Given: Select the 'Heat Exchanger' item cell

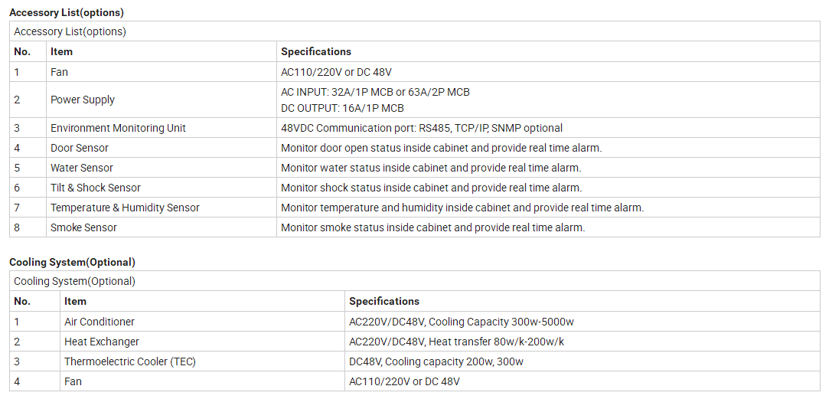Looking at the screenshot, I should [102, 342].
